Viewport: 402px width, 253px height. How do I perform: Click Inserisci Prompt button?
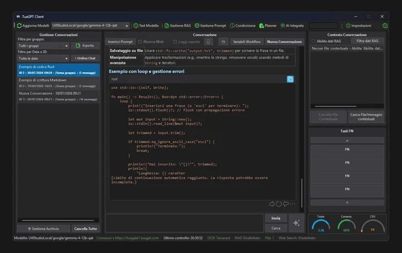[x=120, y=42]
